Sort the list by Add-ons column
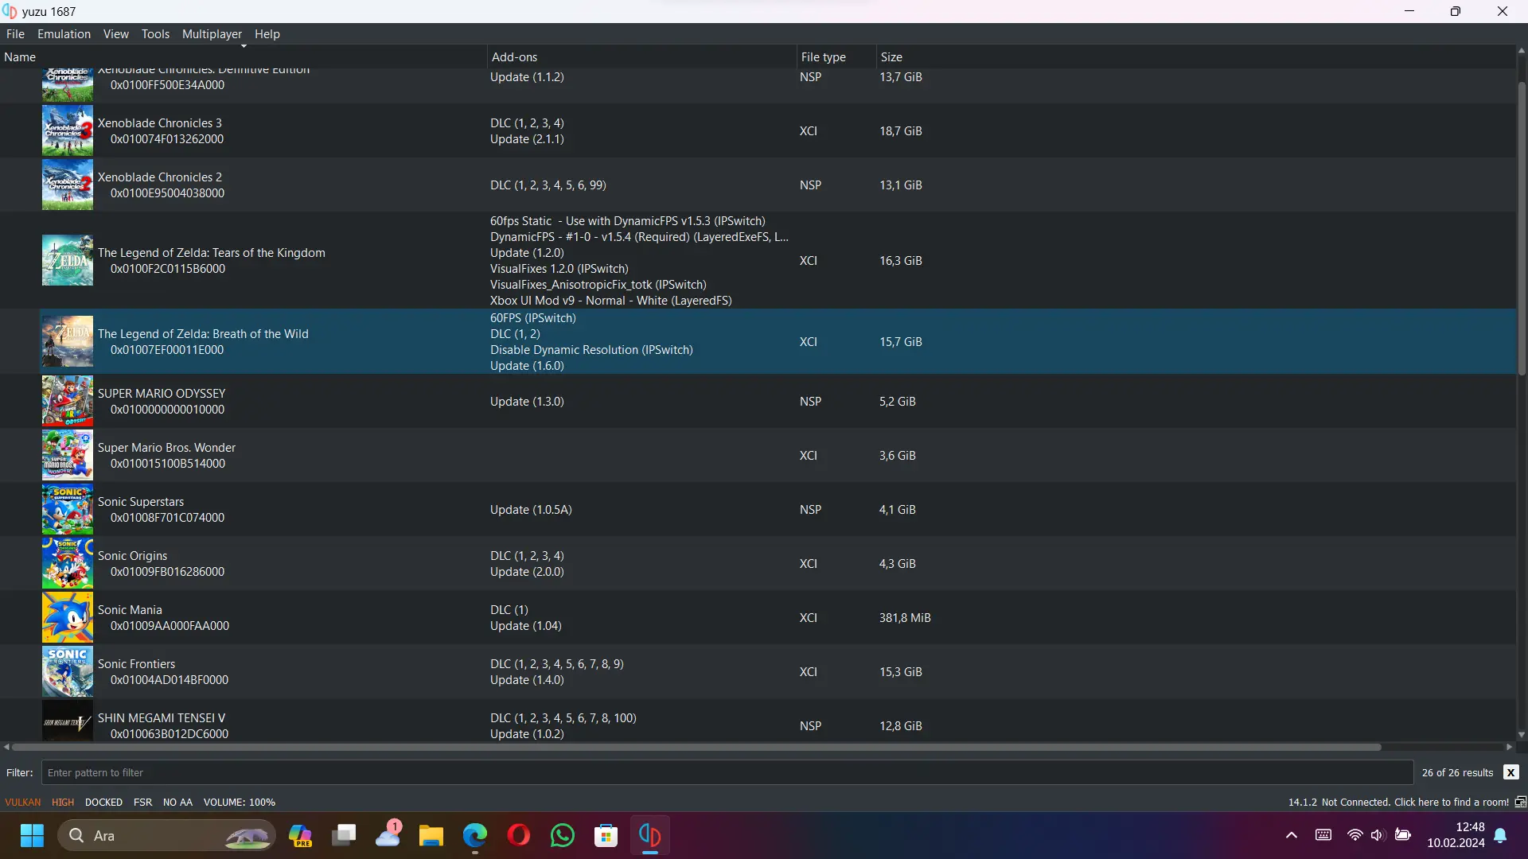 click(x=641, y=57)
